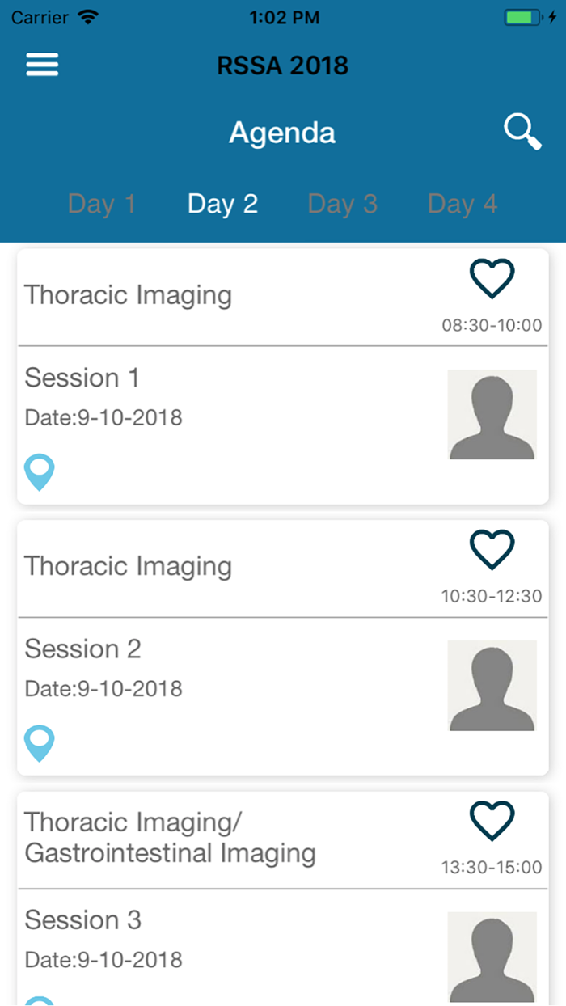Favorite the 10:30-12:30 Thoracic Imaging session
Image resolution: width=566 pixels, height=1006 pixels.
[492, 551]
